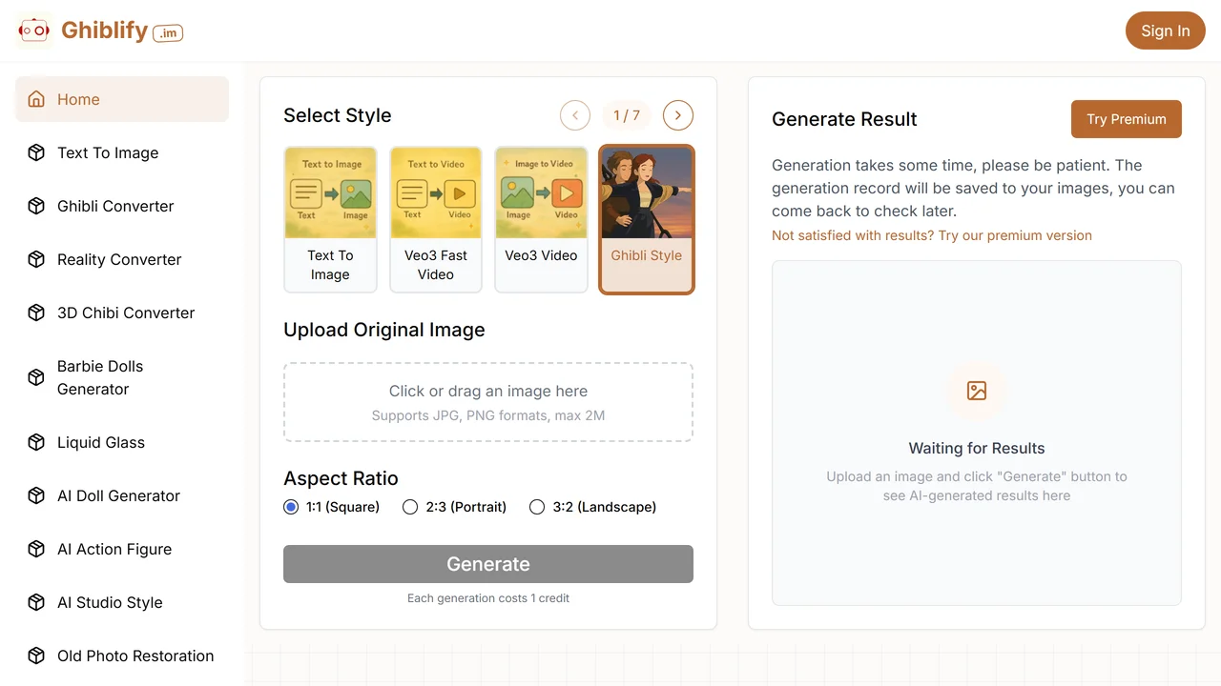Click the Sign In button
The height and width of the screenshot is (686, 1221).
tap(1166, 30)
